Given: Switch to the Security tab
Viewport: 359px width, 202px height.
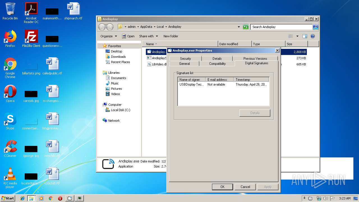Looking at the screenshot, I should click(185, 58).
